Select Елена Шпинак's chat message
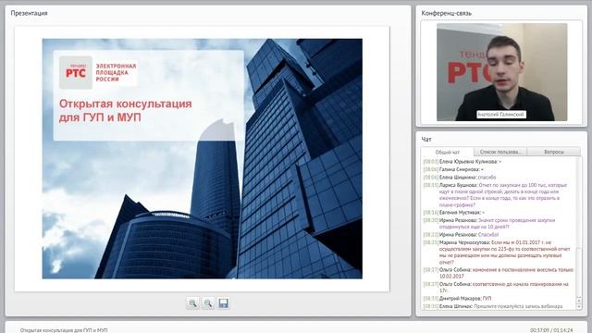The height and width of the screenshot is (333, 592). 493,306
